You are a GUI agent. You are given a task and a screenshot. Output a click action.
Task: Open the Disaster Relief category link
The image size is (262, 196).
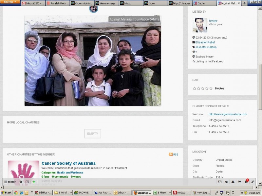pos(205,42)
